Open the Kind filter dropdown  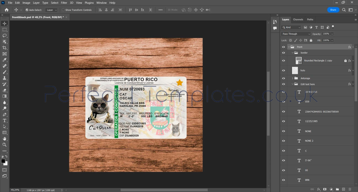click(291, 27)
